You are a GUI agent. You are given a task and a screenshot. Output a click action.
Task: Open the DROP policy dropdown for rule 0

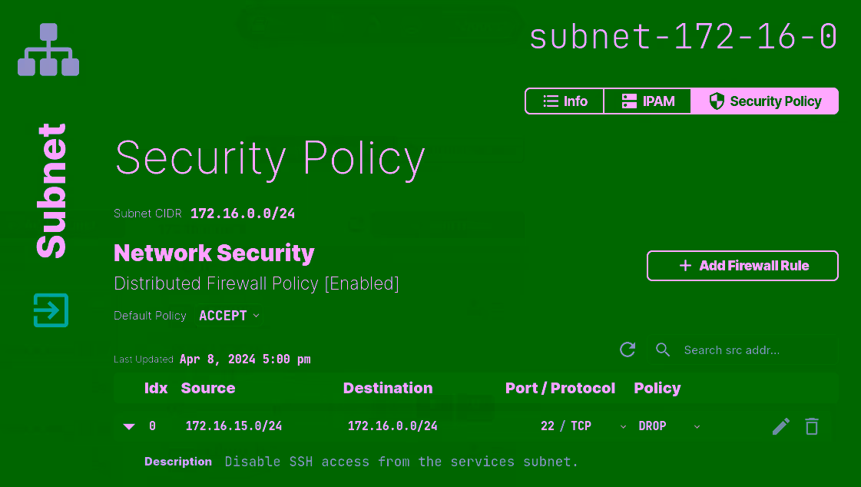click(697, 426)
